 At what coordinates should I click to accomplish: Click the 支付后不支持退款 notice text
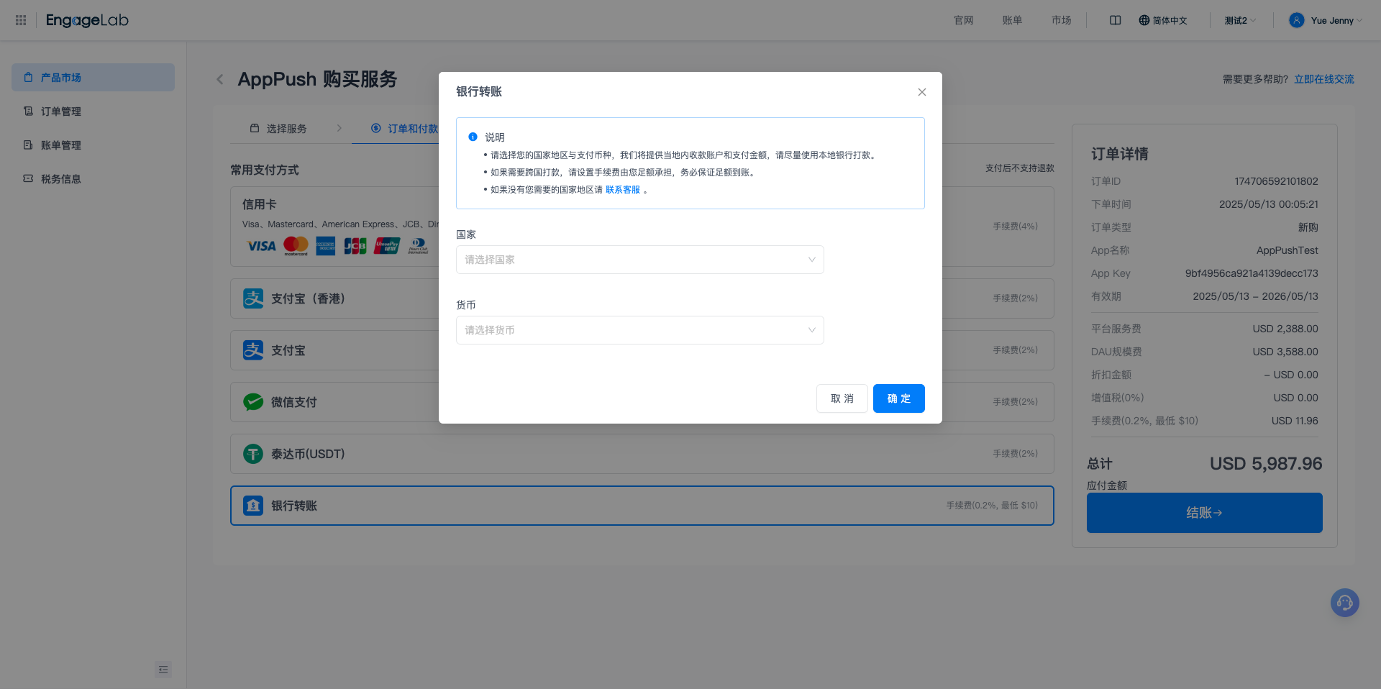(x=1020, y=168)
